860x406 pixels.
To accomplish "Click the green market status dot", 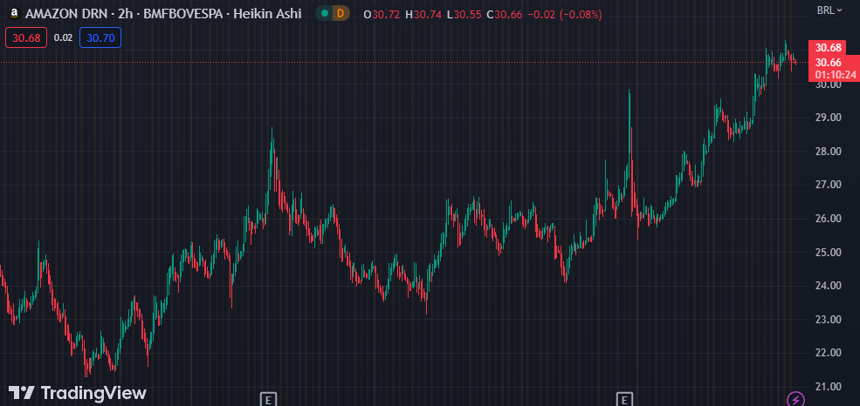I will coord(325,14).
